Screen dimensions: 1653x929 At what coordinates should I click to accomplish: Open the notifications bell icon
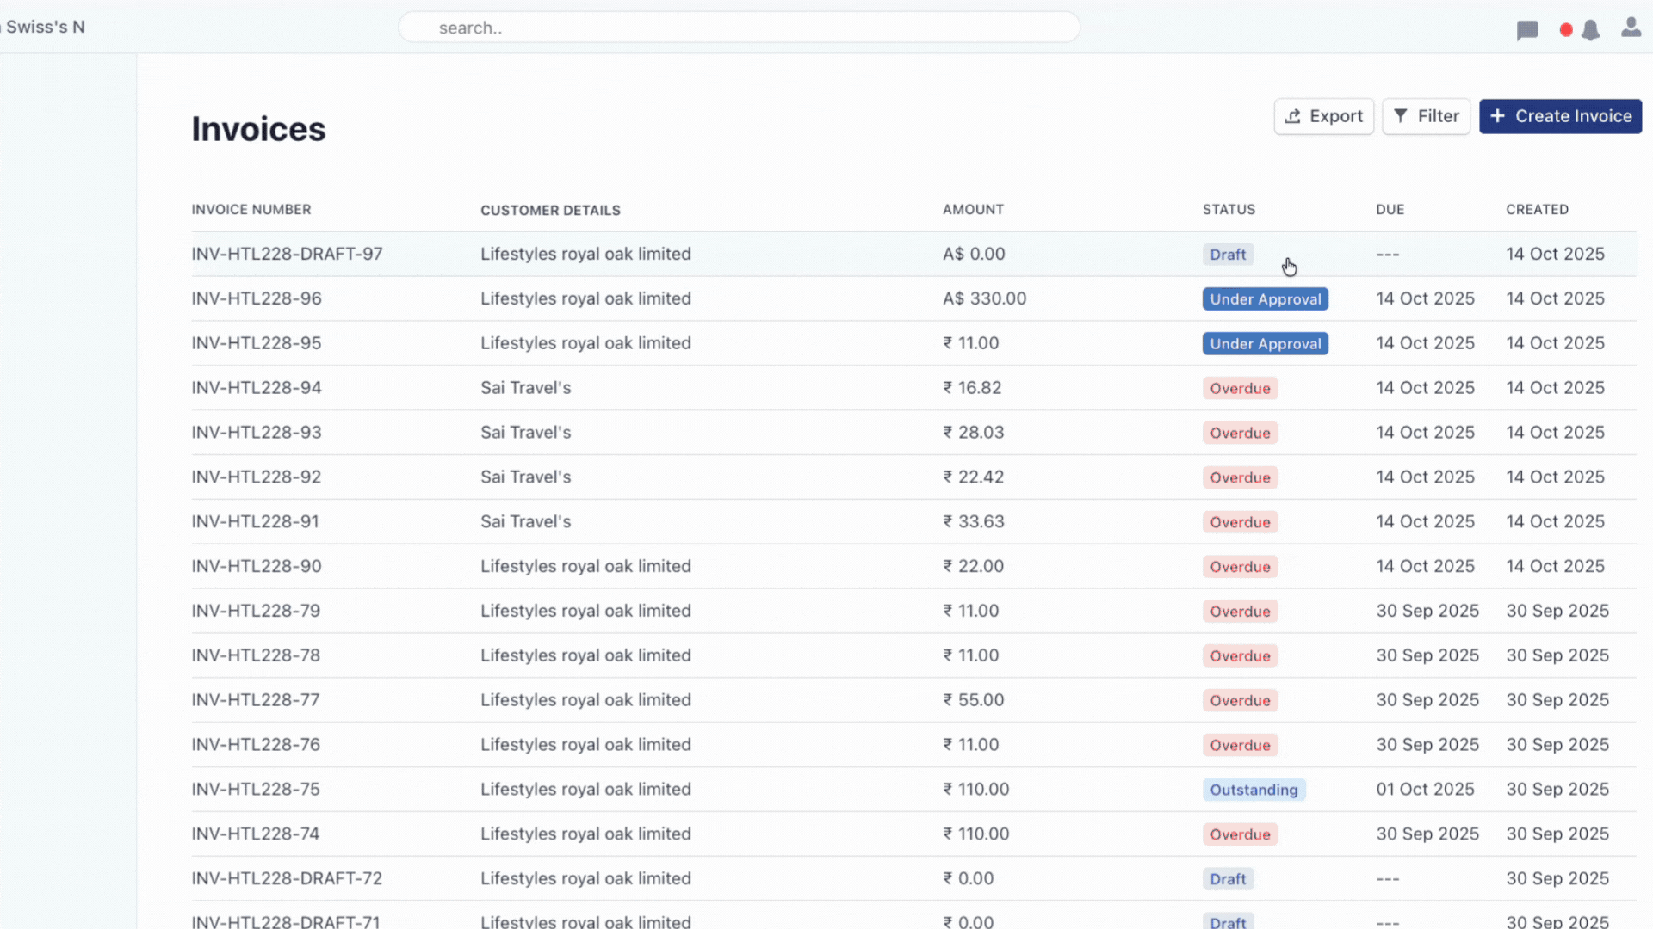1590,30
